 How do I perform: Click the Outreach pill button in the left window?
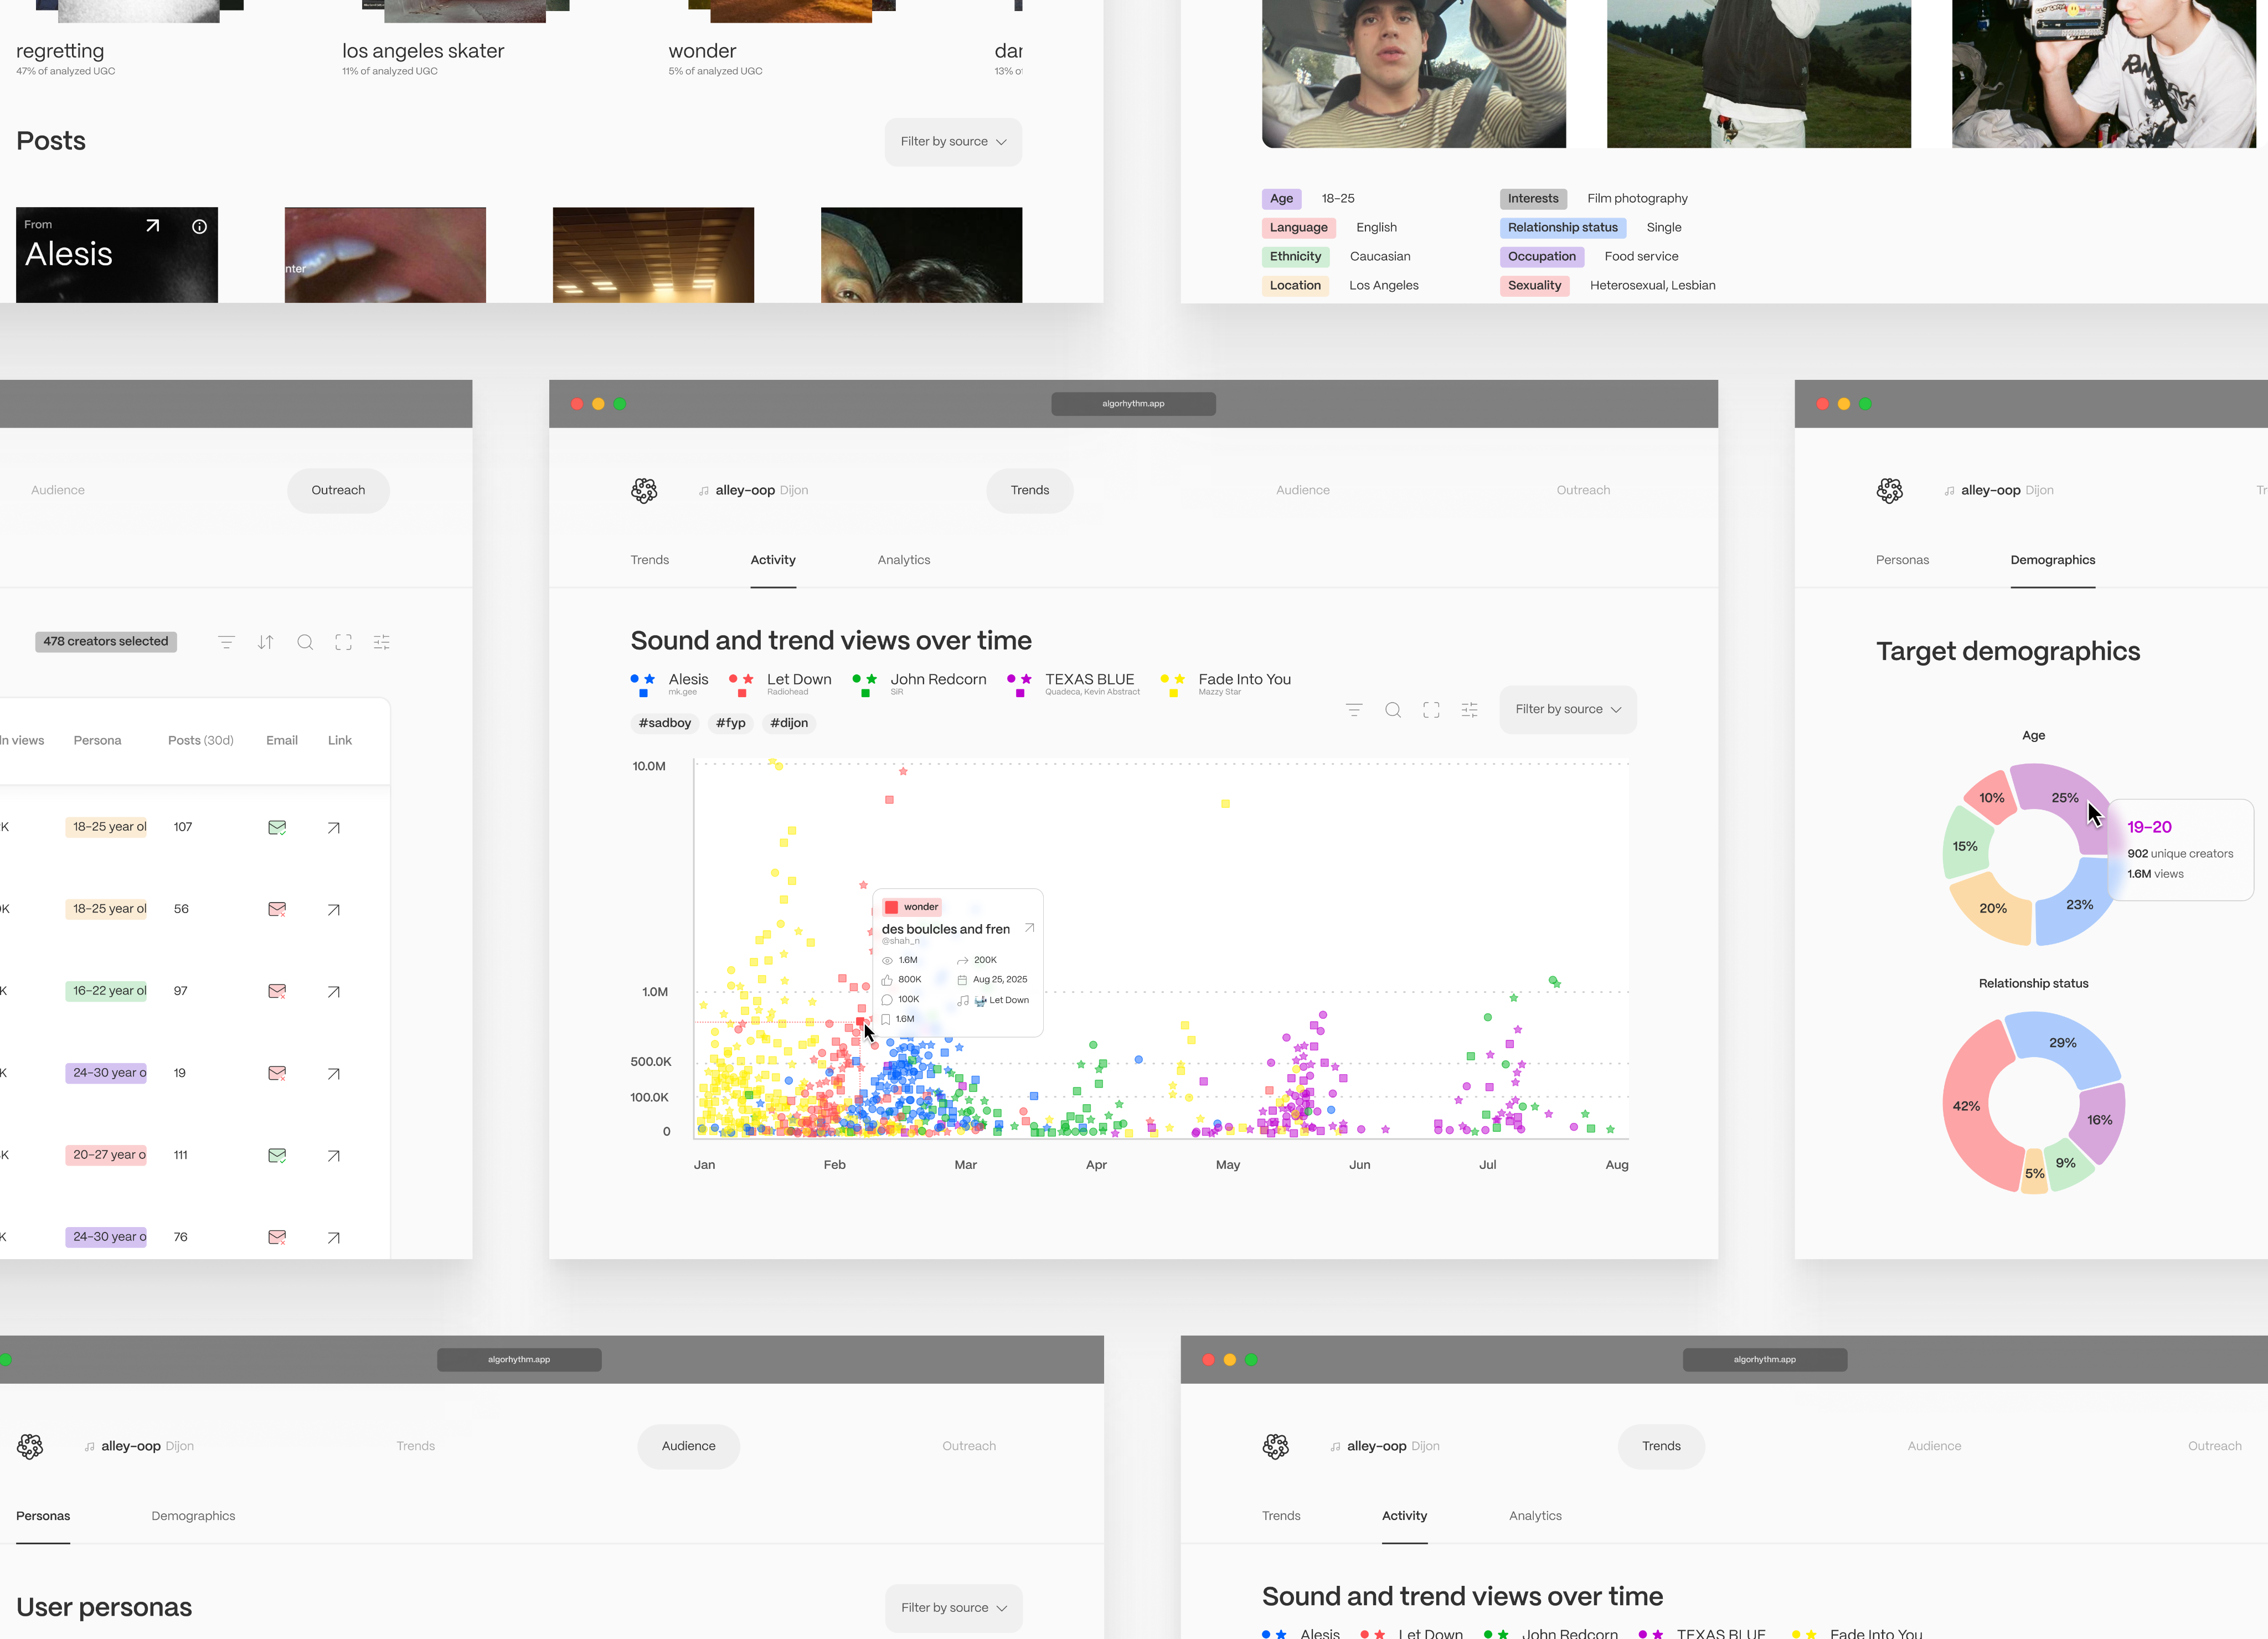[338, 491]
